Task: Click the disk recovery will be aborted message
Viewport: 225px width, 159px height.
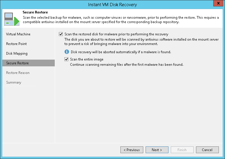Action: coord(121,52)
